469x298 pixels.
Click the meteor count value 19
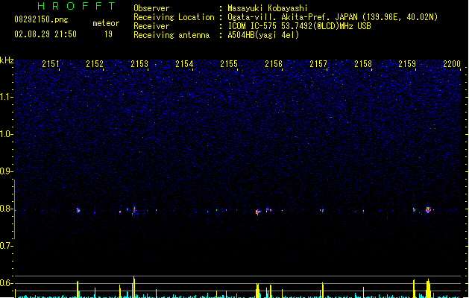coord(108,34)
